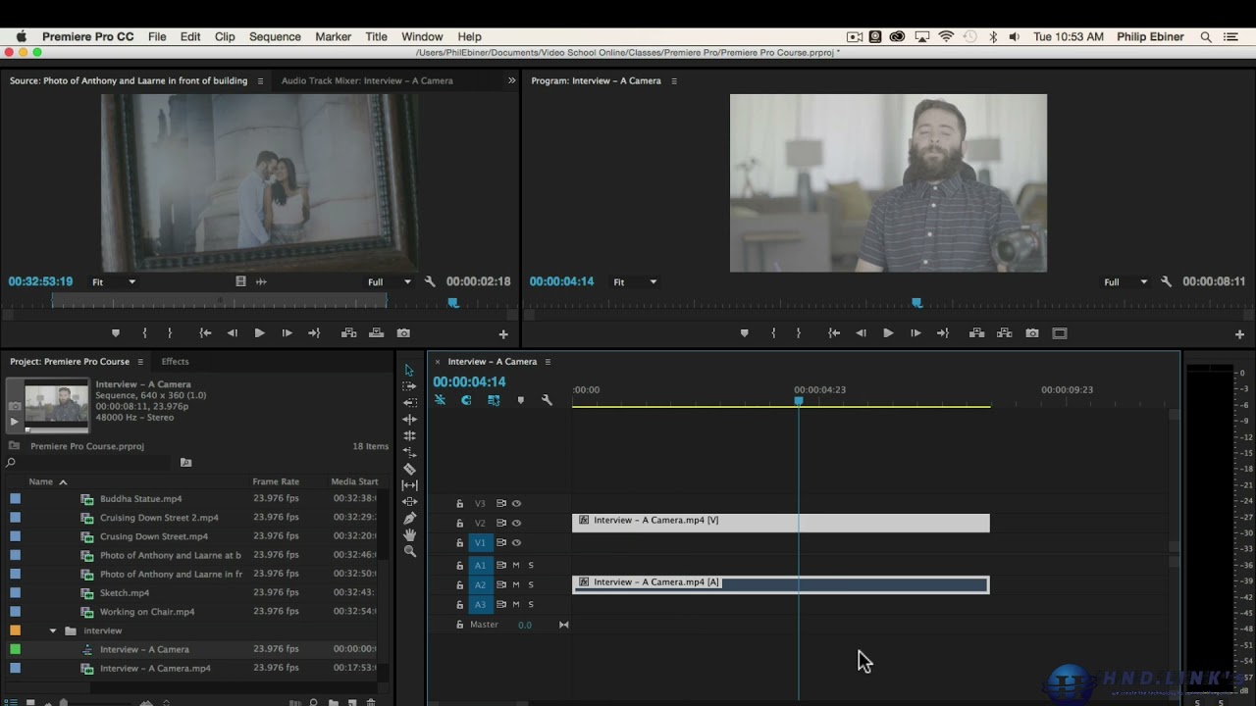The image size is (1256, 706).
Task: Click the Export Frame camera icon in Program monitor
Action: (1032, 333)
